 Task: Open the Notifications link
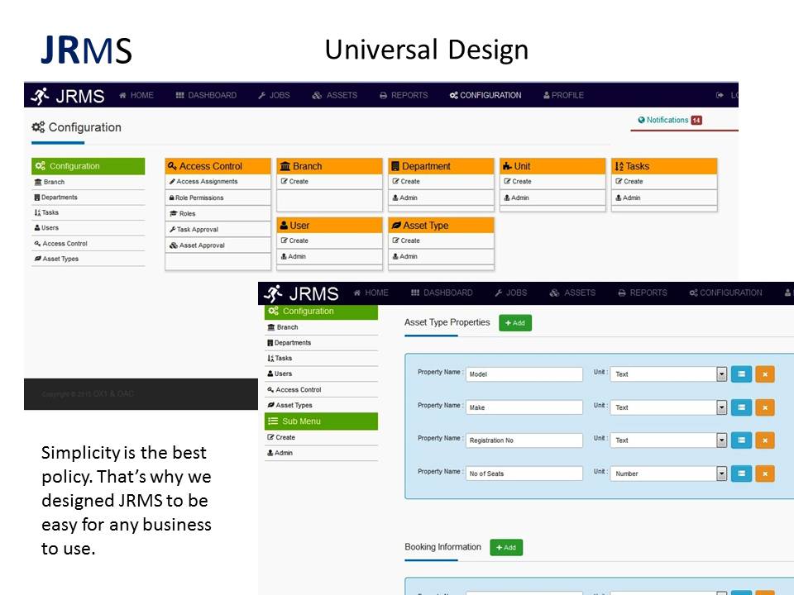[x=662, y=120]
